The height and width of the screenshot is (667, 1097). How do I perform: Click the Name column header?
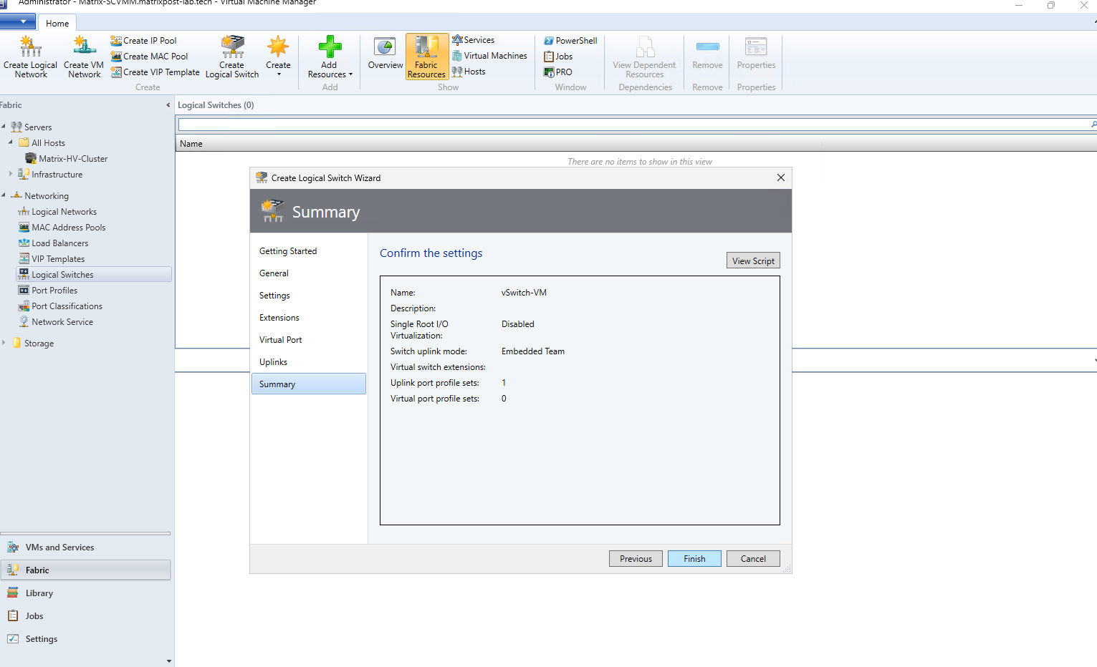(191, 144)
